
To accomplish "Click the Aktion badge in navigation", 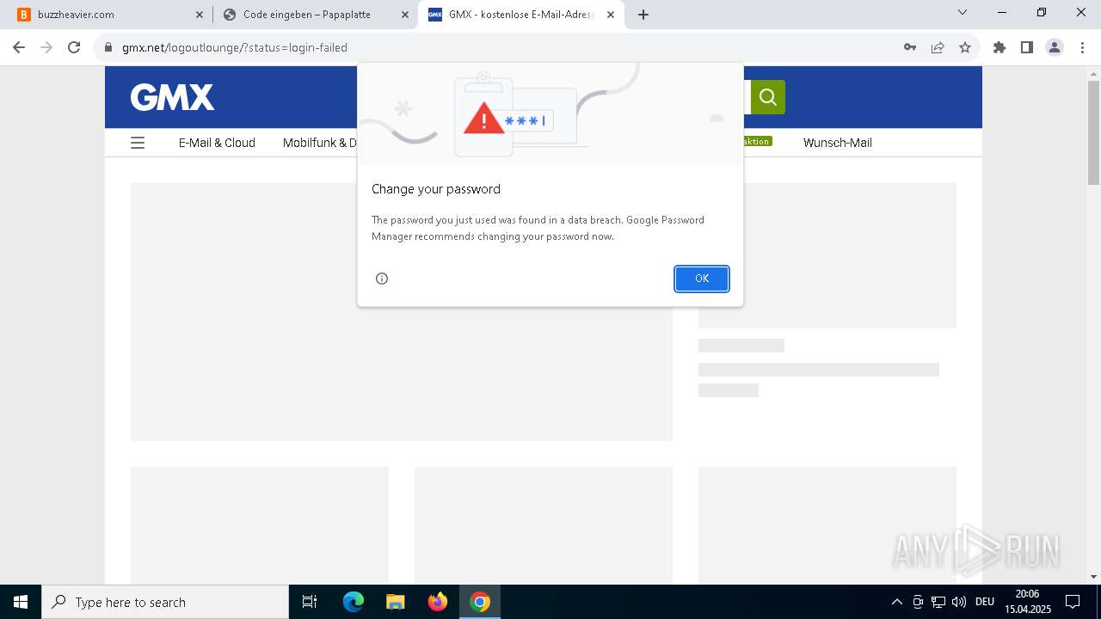I will pos(757,141).
